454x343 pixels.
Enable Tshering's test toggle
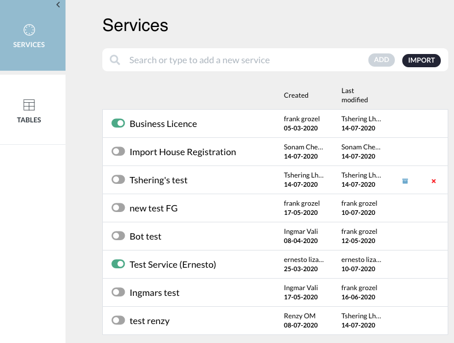(118, 179)
